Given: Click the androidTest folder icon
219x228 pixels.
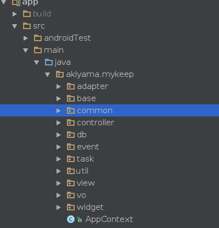Looking at the screenshot, I should (x=38, y=38).
